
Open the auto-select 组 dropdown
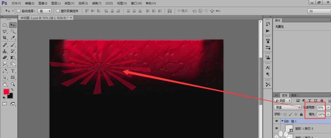(44, 11)
